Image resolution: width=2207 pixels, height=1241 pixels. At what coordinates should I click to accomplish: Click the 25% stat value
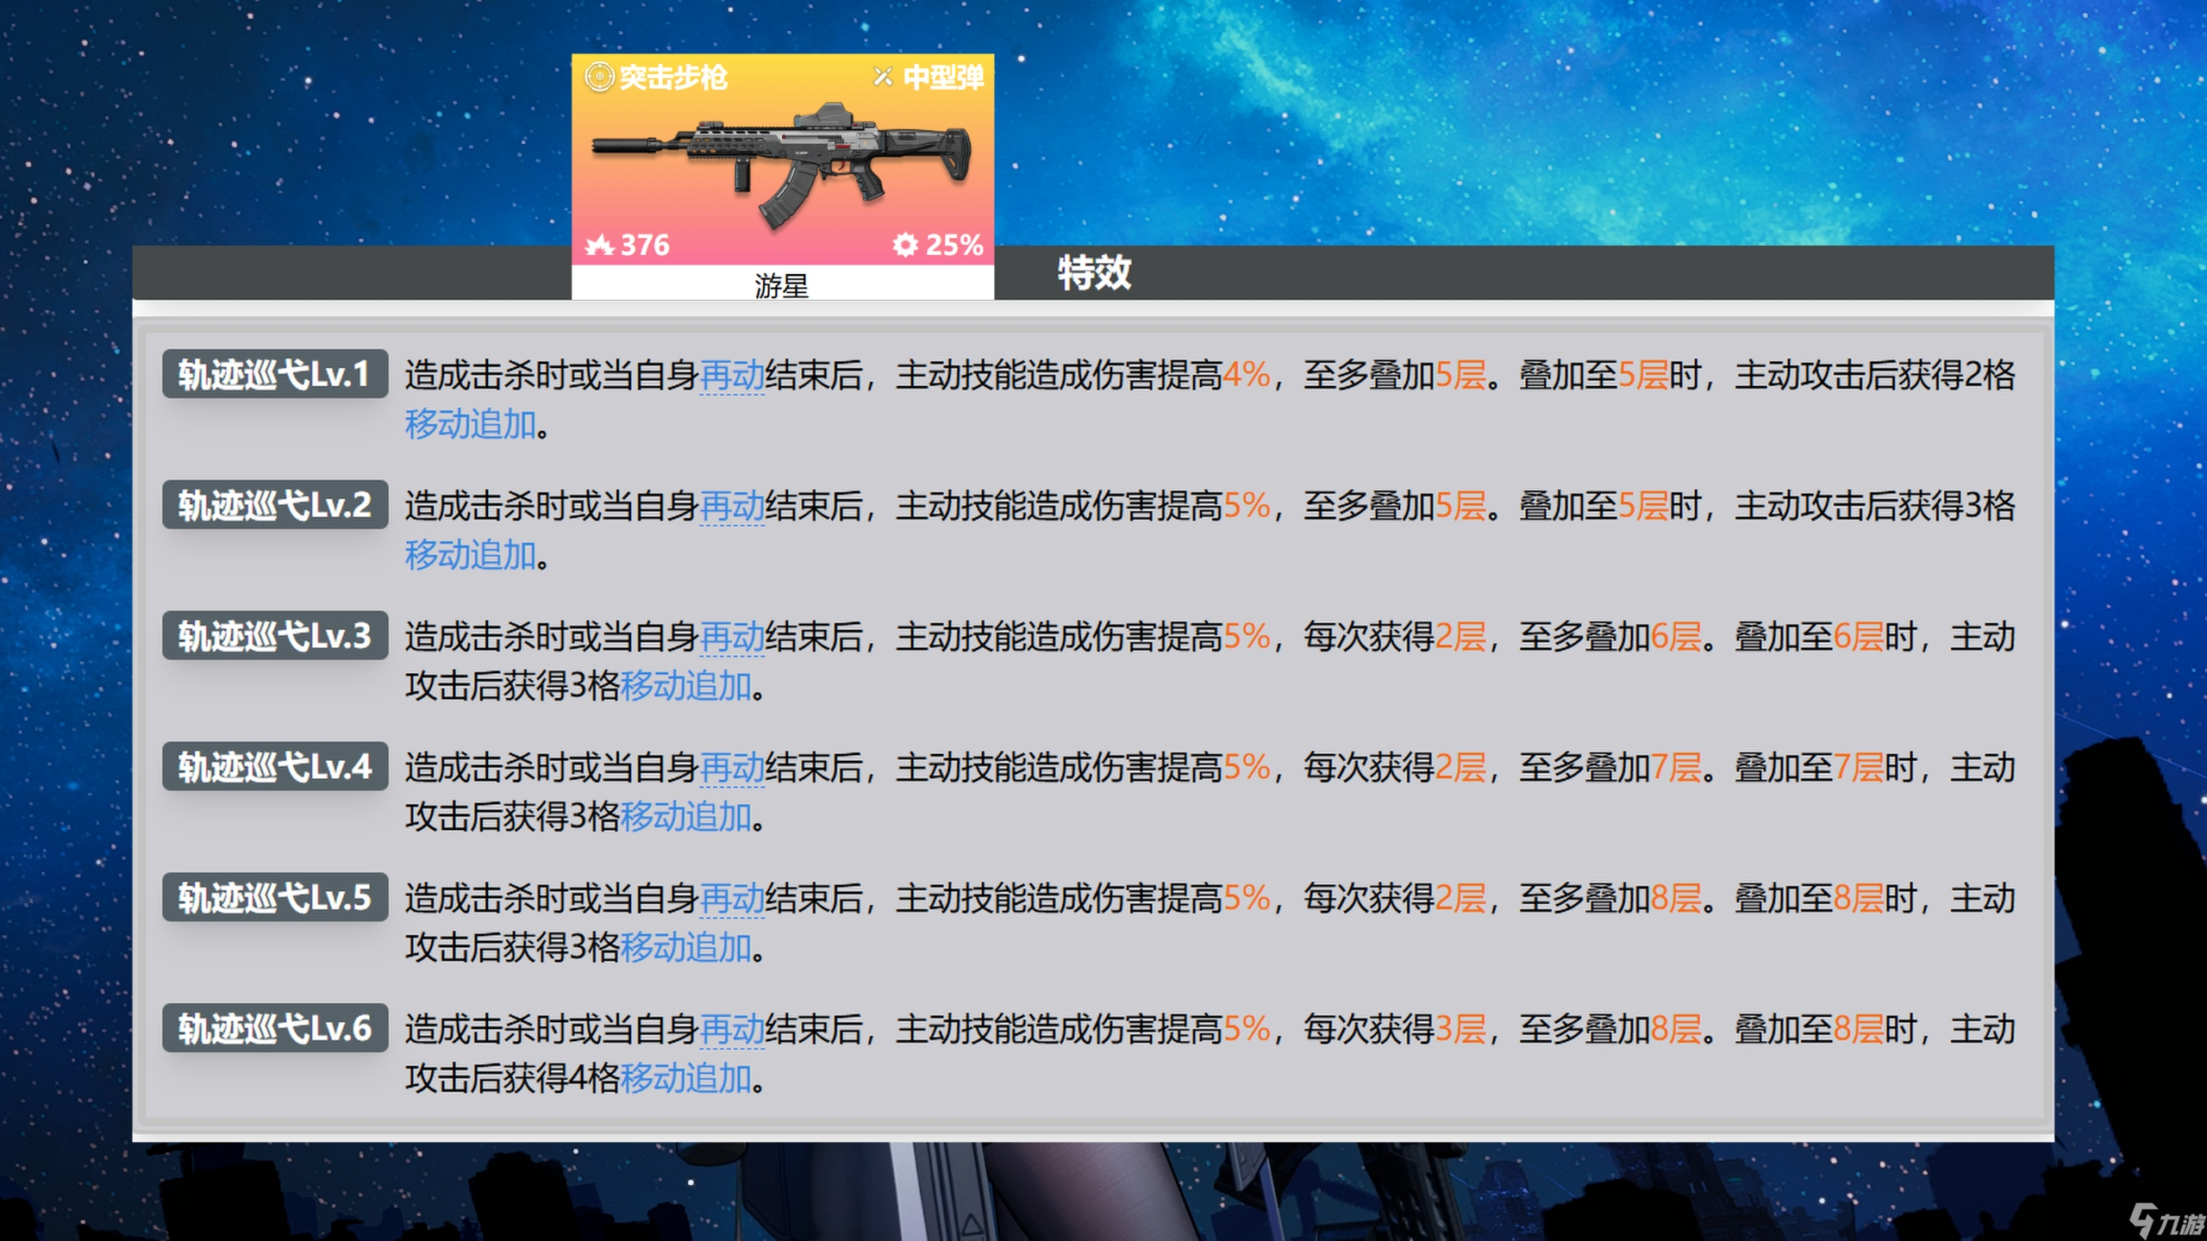[954, 246]
